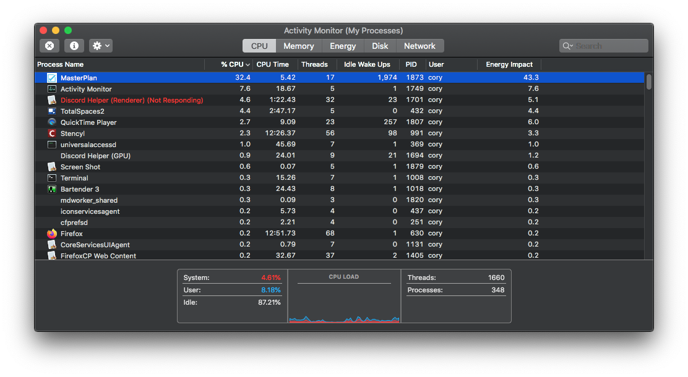Click the QuickTime Player icon
The width and height of the screenshot is (688, 377).
coord(52,122)
